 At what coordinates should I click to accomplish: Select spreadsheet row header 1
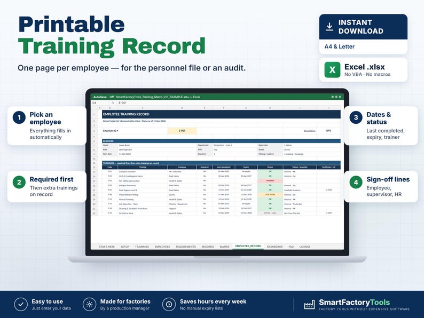[x=94, y=114]
